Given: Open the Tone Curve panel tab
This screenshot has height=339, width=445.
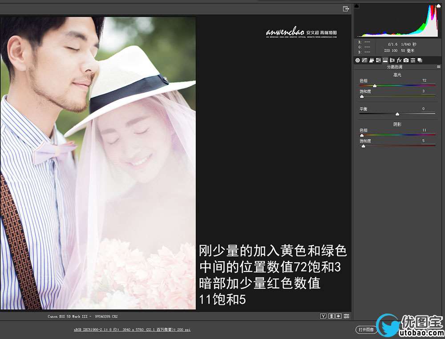Looking at the screenshot, I should coord(364,60).
